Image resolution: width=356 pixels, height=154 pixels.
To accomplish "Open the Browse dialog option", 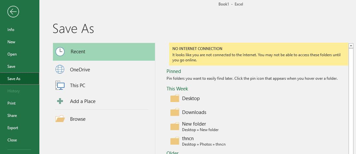I will pyautogui.click(x=78, y=119).
